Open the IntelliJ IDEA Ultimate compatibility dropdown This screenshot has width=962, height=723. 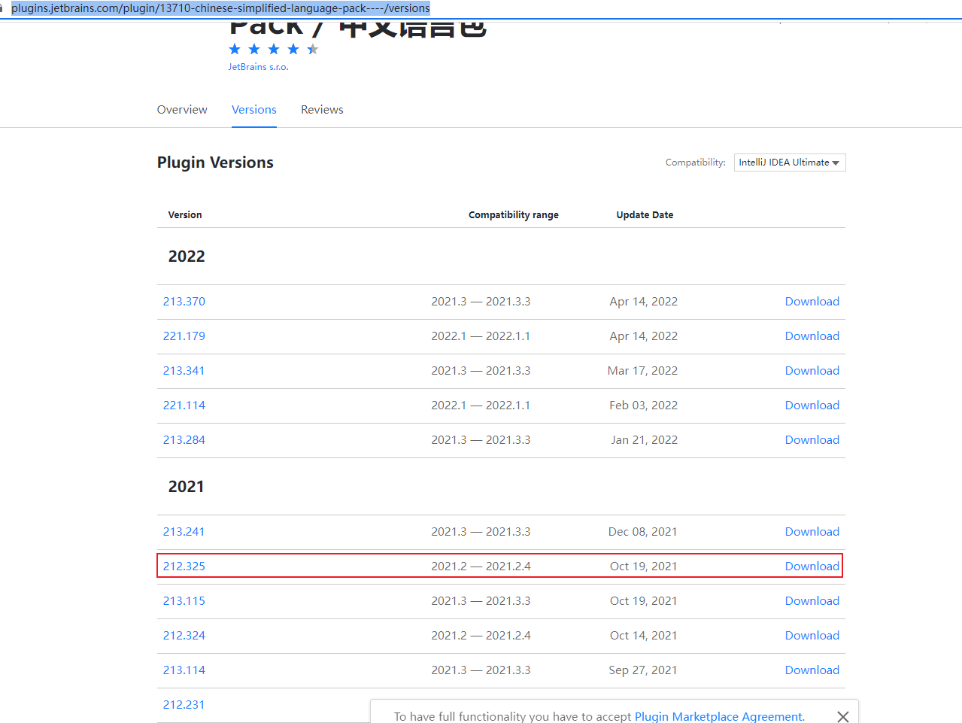(x=790, y=163)
